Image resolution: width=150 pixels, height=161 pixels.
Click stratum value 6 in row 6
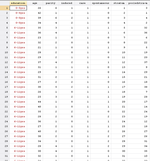pyautogui.click(x=119, y=33)
